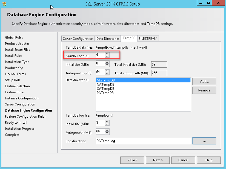226x169 pixels.
Task: Go Back to the previous setup page
Action: click(x=132, y=160)
